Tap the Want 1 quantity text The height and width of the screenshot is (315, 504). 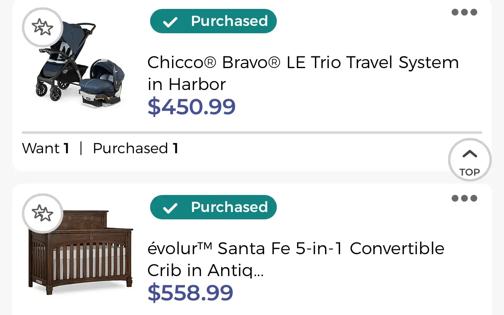(x=45, y=148)
